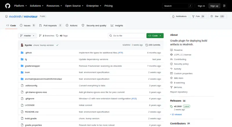Focus the header Search field
The image size is (232, 127).
[x=178, y=6]
